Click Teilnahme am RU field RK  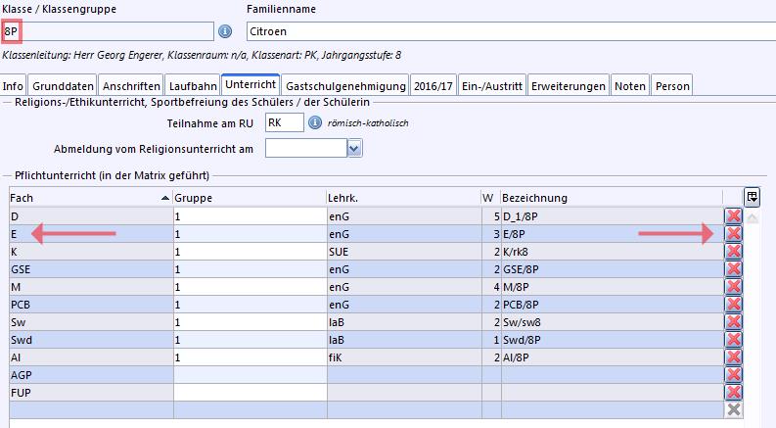tap(285, 122)
